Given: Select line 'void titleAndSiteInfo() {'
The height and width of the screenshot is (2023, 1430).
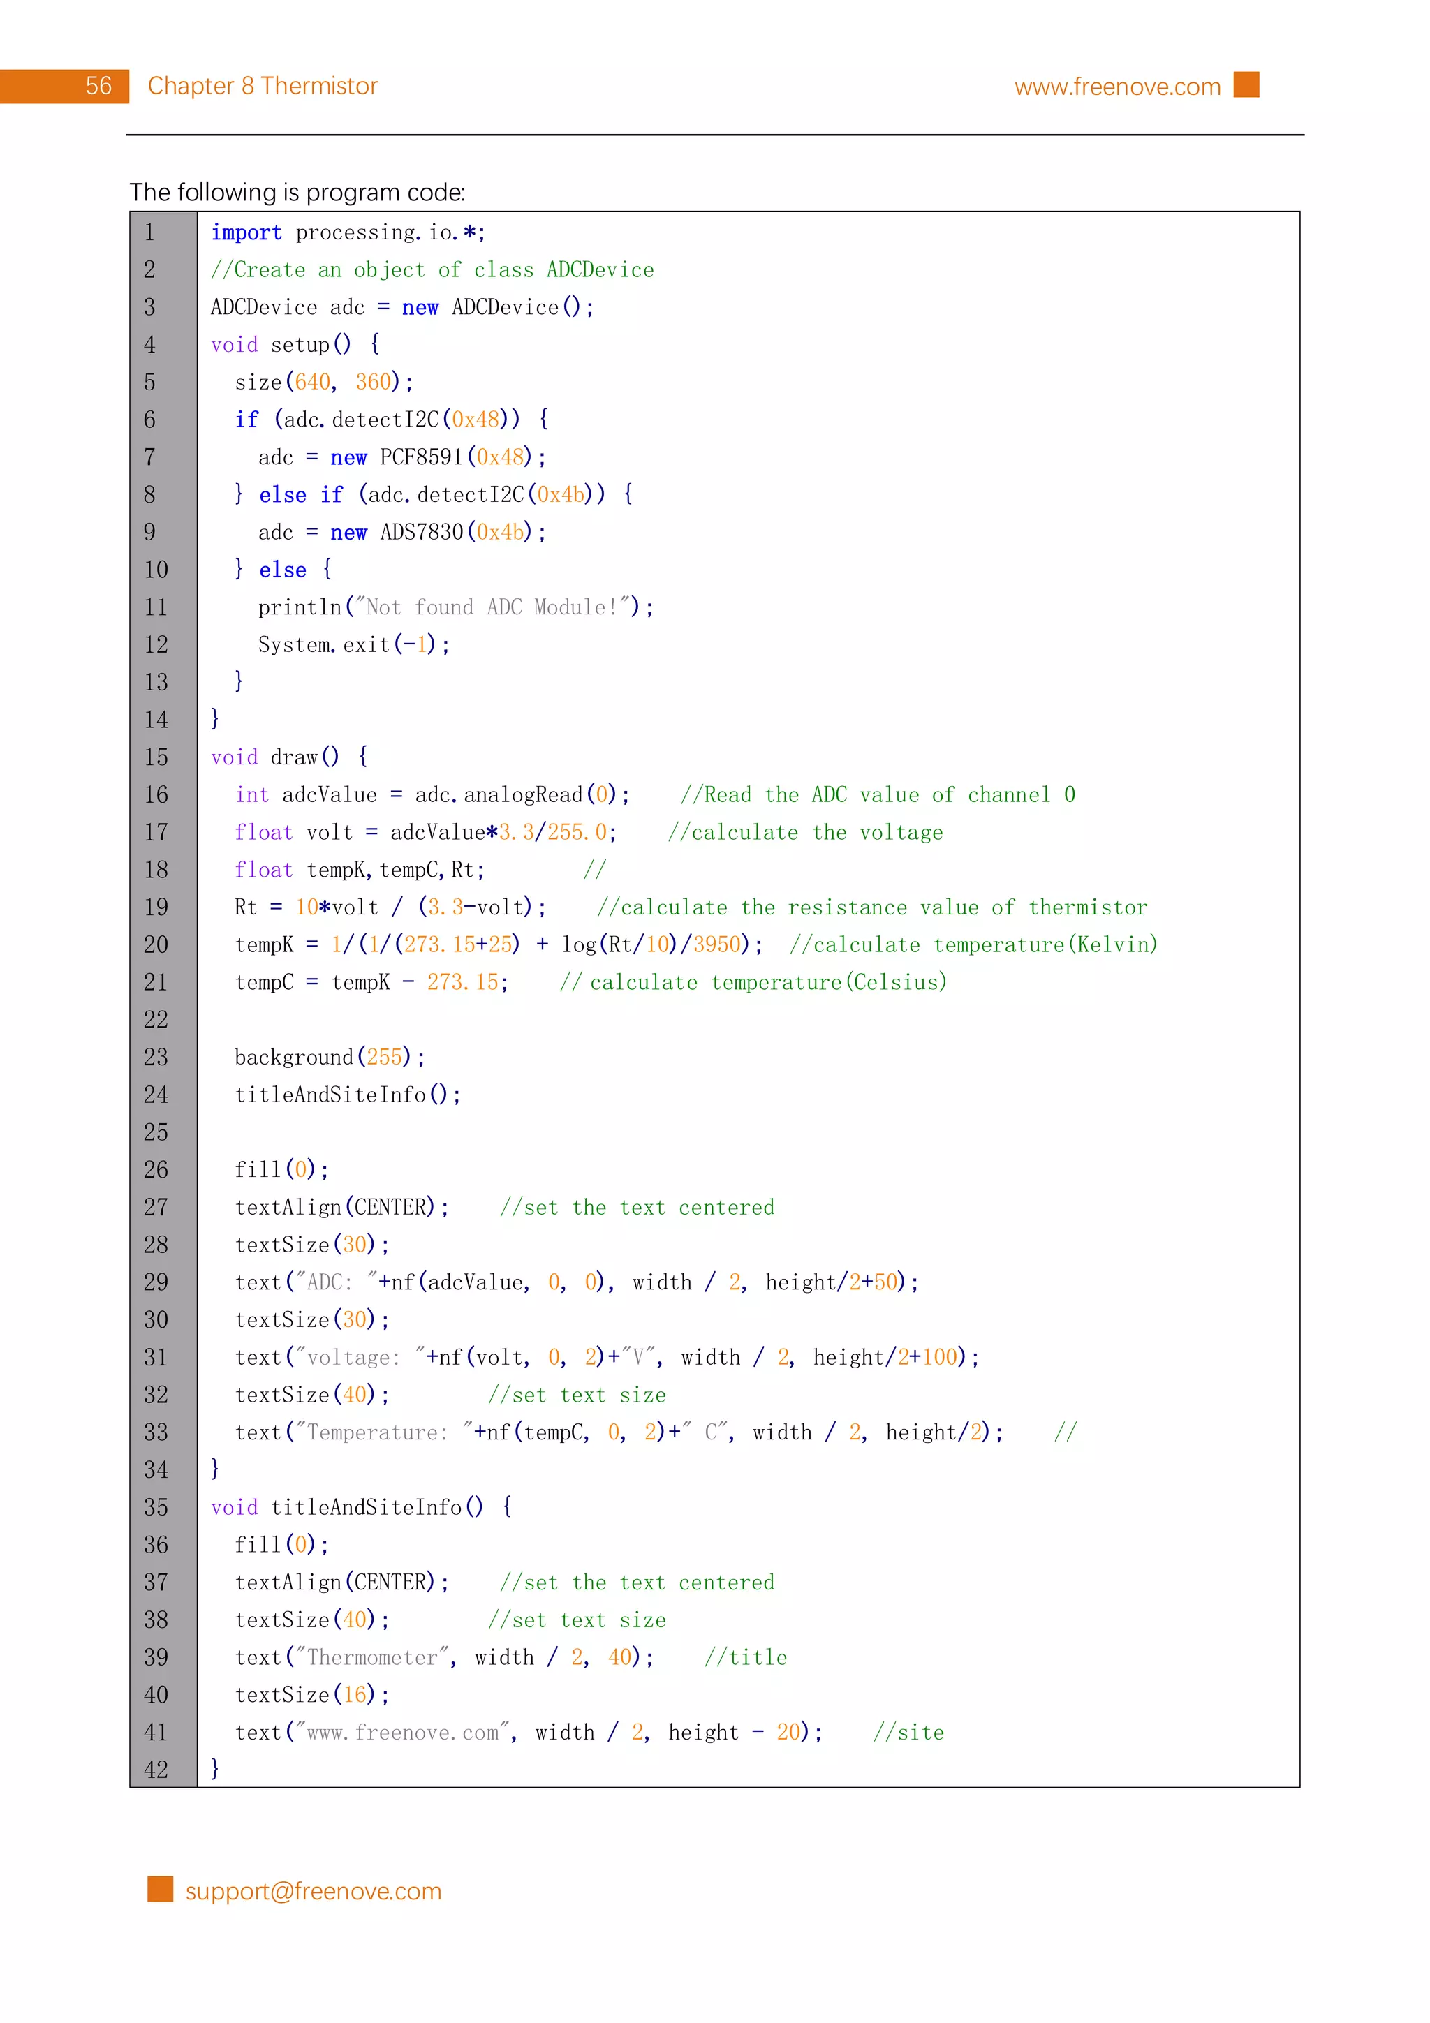Looking at the screenshot, I should [x=362, y=1508].
